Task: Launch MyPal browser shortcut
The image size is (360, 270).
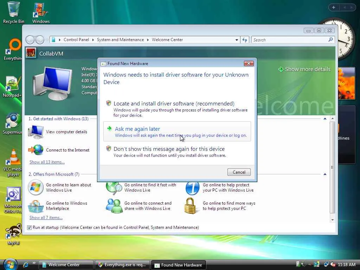Action: click(13, 234)
